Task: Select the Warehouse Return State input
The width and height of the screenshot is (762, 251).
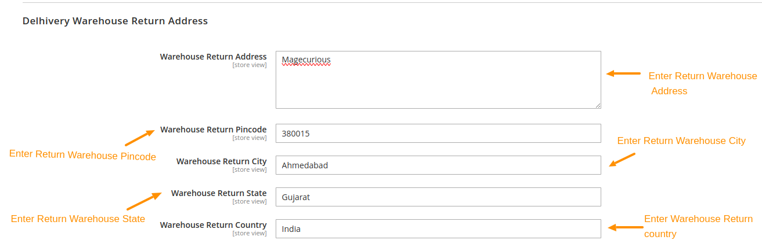Action: pos(438,197)
